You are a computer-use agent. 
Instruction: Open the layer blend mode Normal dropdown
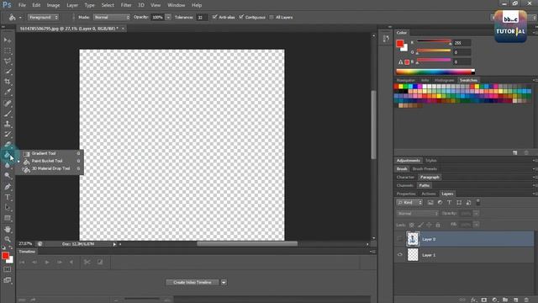(418, 214)
